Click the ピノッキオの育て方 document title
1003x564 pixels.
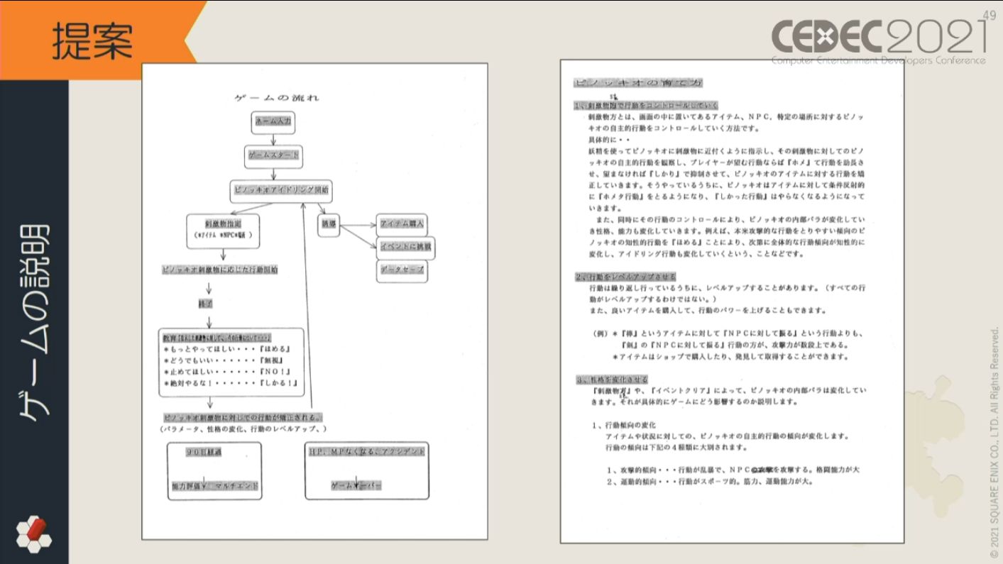point(638,83)
